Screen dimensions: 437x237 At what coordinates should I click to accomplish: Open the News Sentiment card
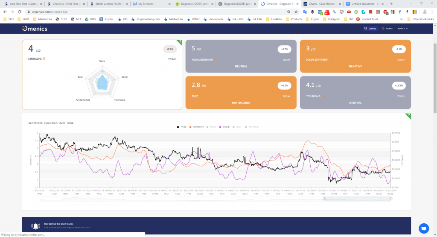[241, 56]
